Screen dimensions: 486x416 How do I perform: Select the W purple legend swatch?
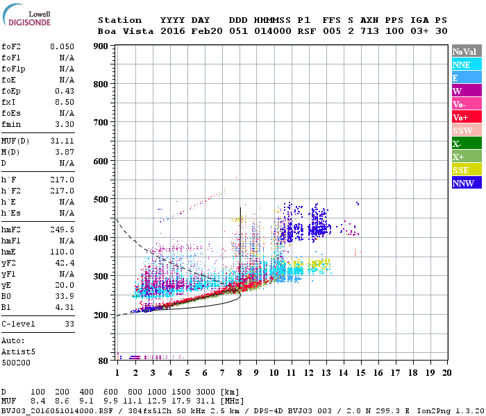point(467,91)
